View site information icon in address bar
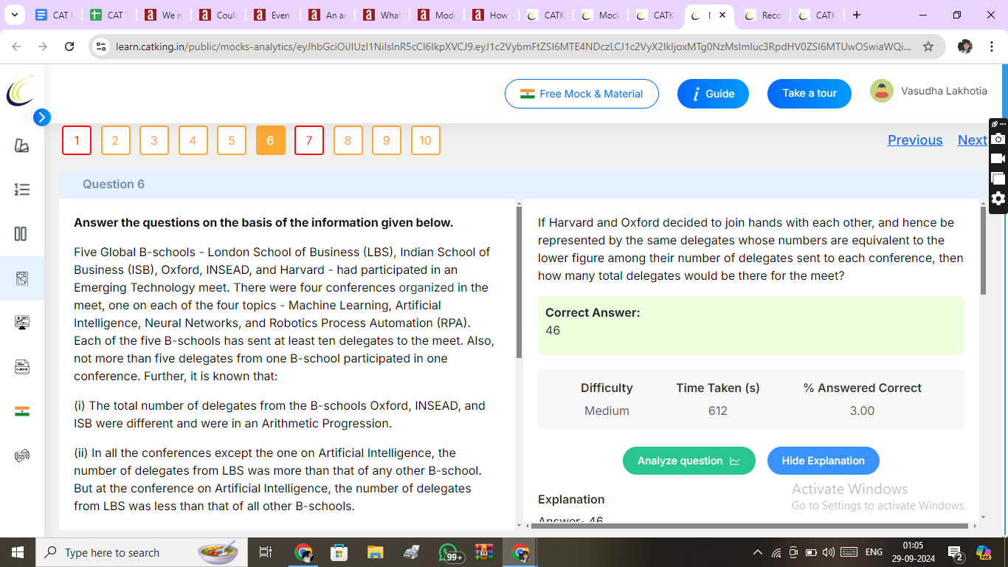The image size is (1008, 567). click(101, 47)
